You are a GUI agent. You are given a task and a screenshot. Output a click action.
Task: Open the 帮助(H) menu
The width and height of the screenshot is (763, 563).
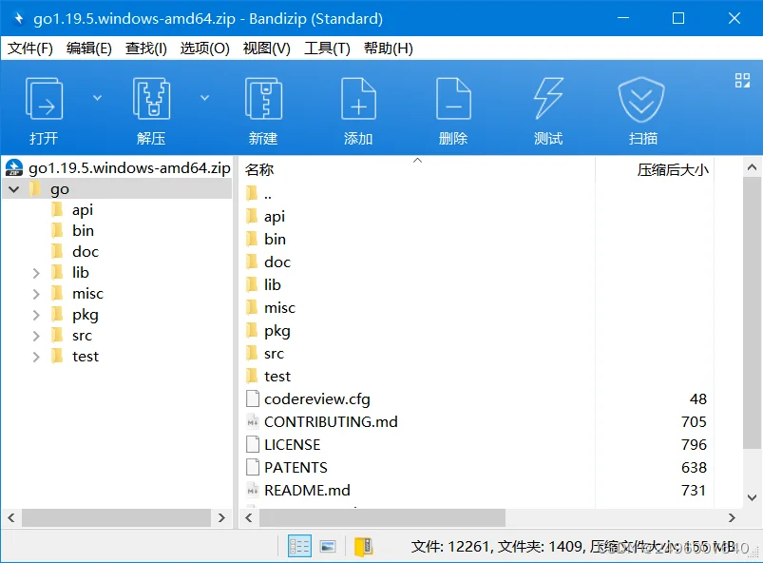click(x=389, y=49)
